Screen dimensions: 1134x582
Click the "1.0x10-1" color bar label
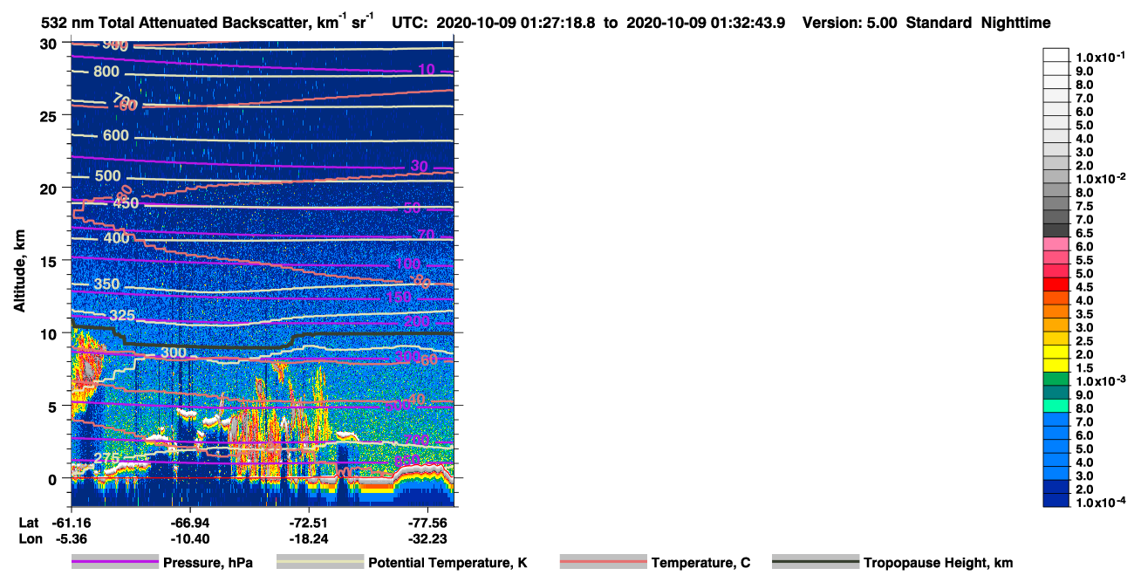coord(1099,57)
